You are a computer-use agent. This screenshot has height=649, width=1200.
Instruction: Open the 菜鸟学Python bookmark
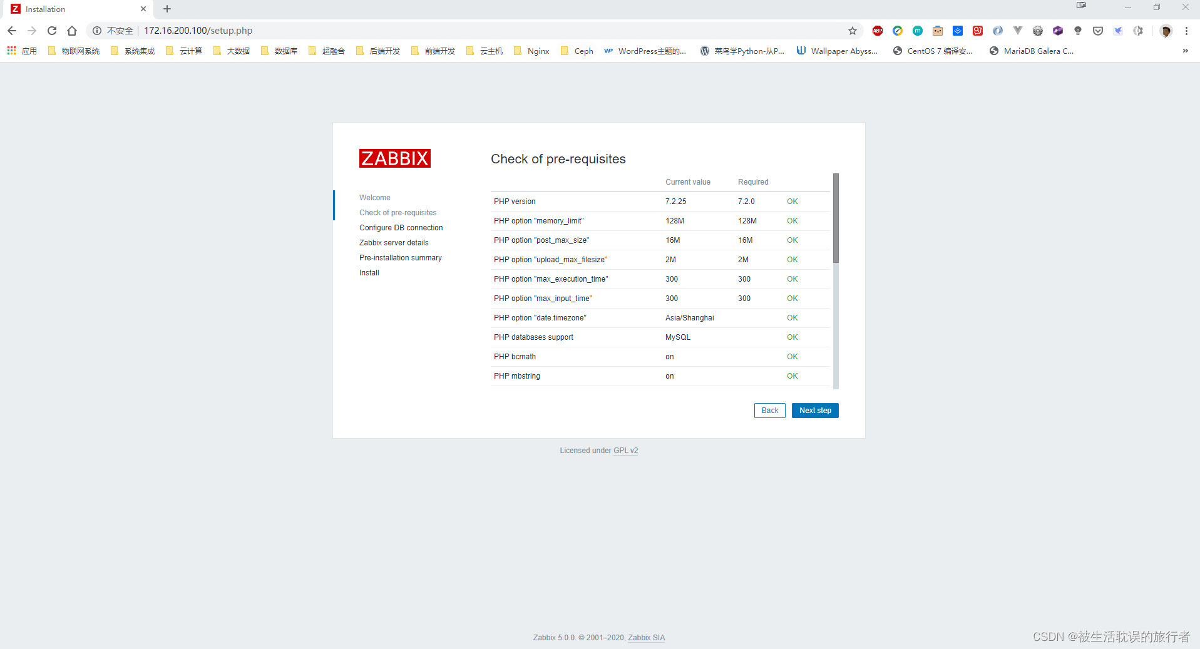tap(742, 51)
